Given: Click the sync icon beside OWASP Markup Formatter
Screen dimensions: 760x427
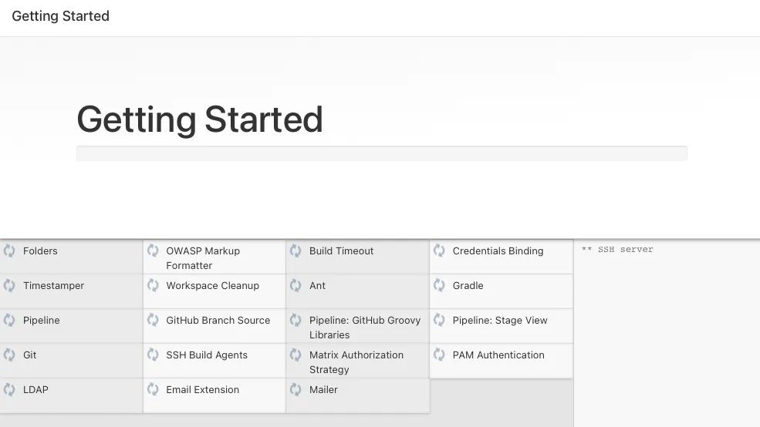Looking at the screenshot, I should tap(153, 251).
